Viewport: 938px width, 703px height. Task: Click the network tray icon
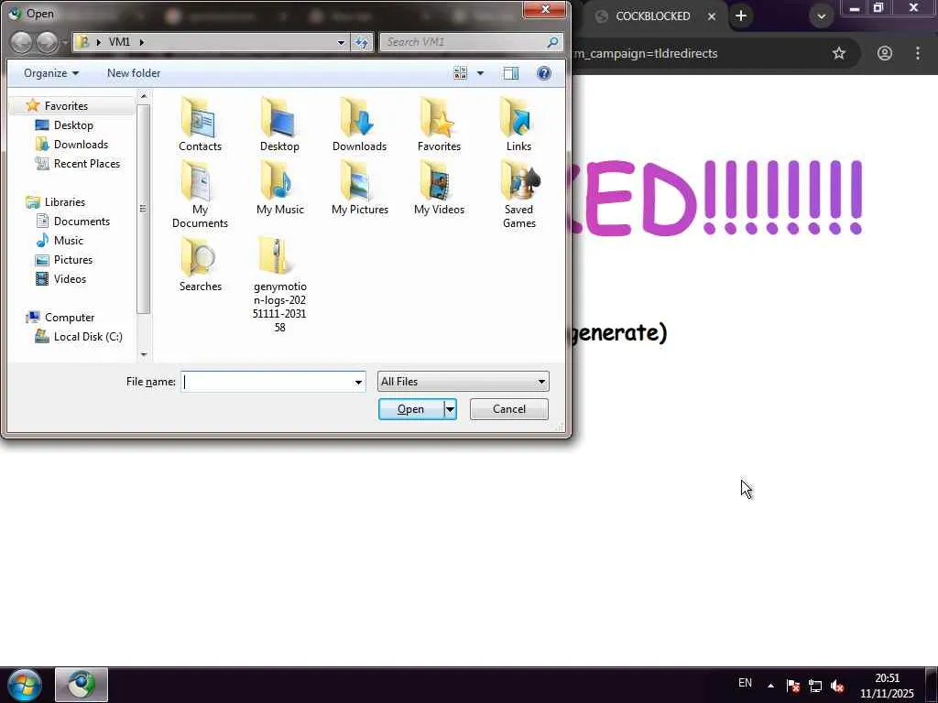(x=814, y=685)
